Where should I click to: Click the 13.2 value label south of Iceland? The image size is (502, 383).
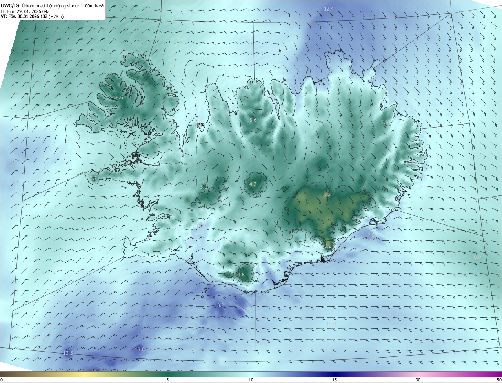coord(219,305)
